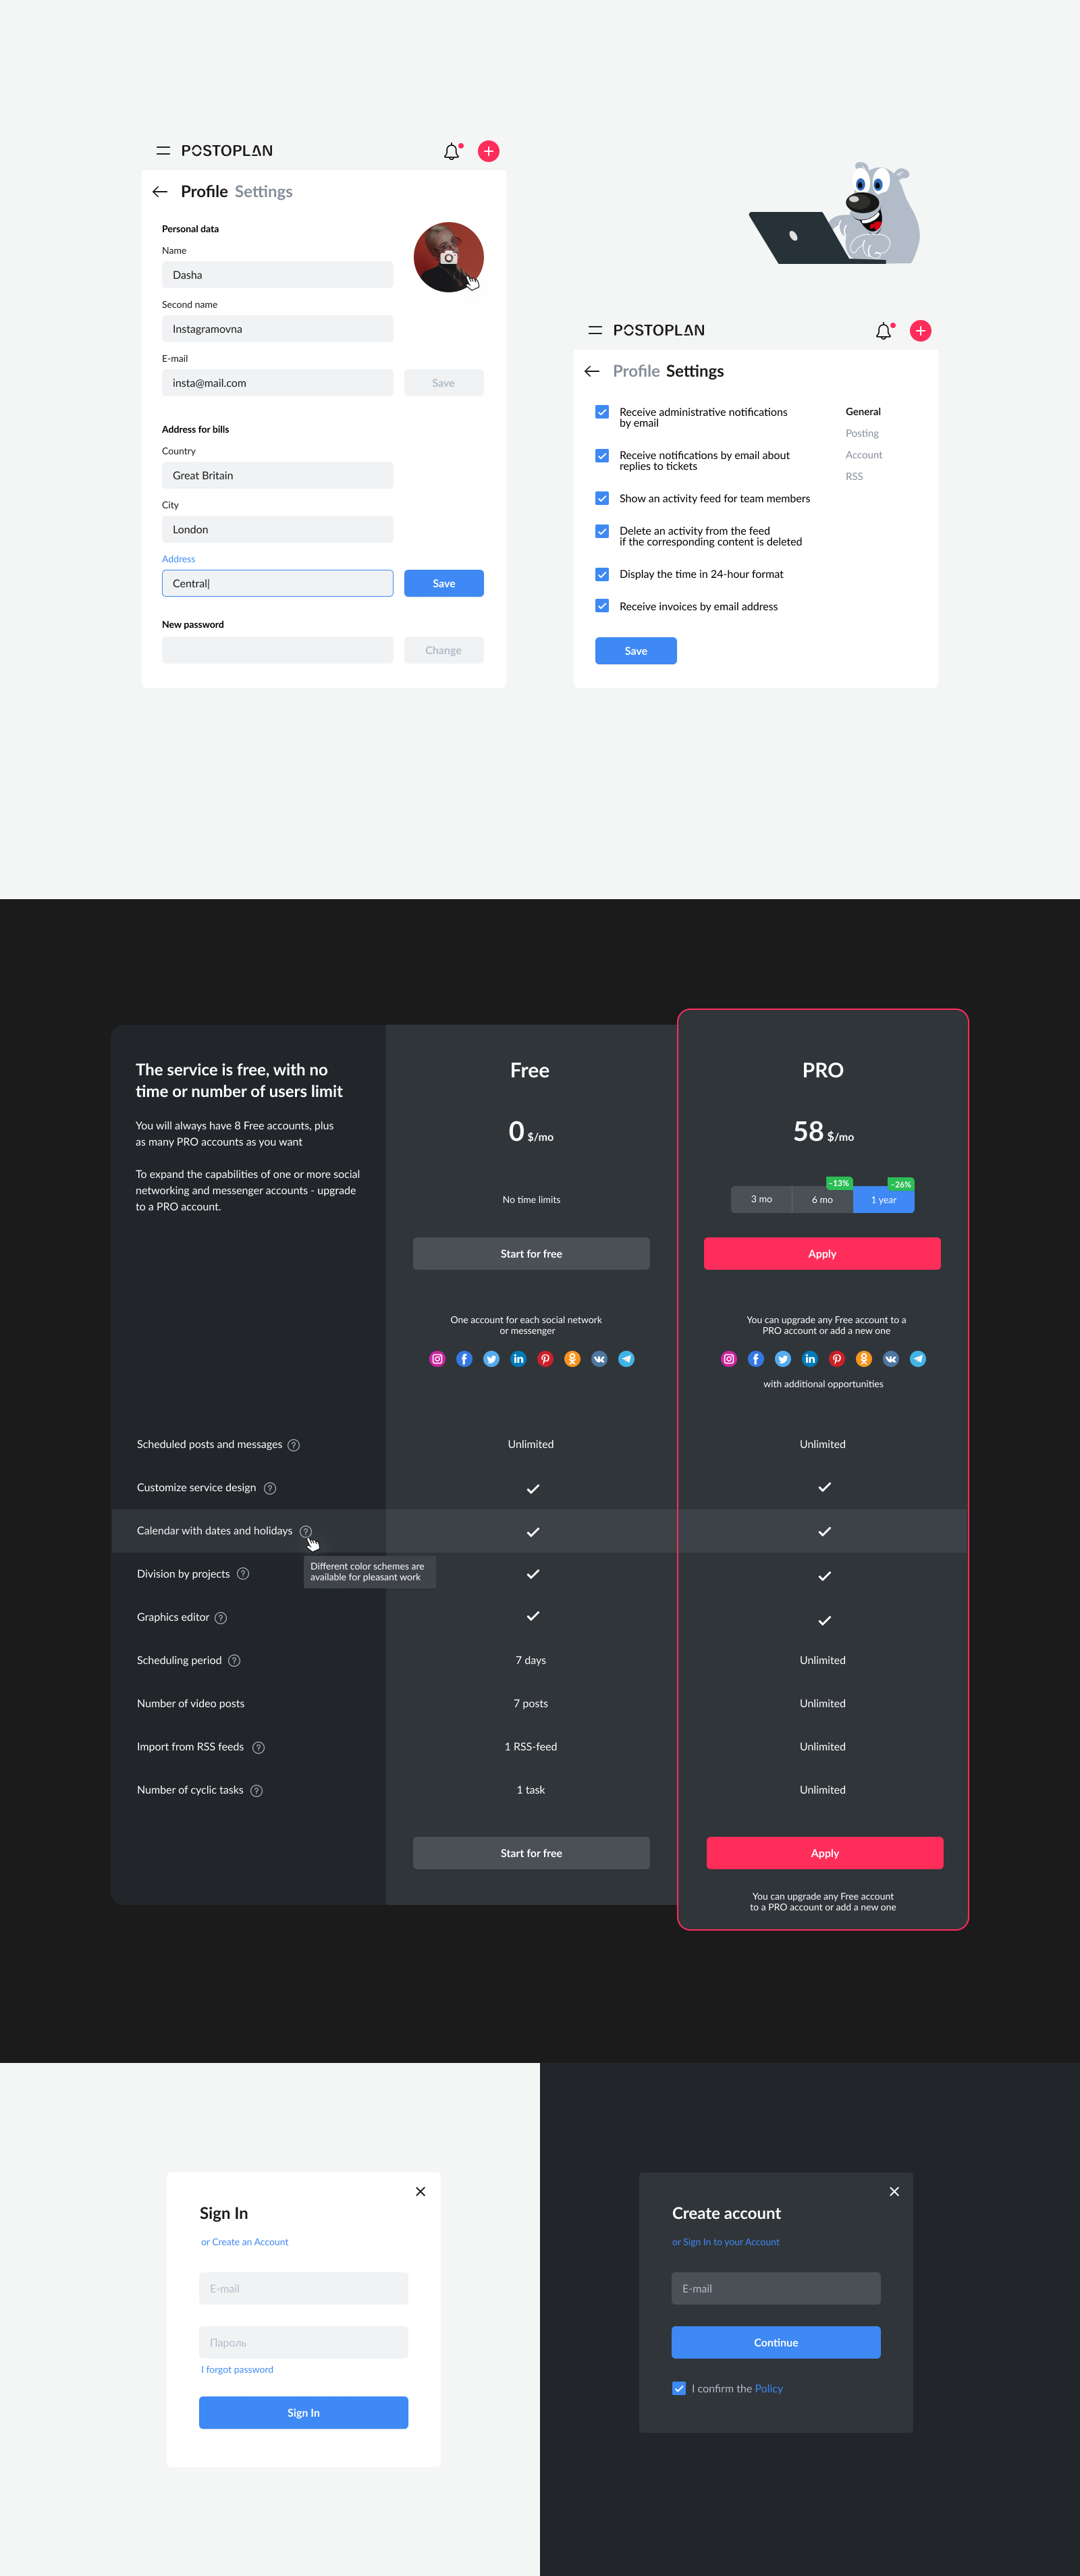The height and width of the screenshot is (2576, 1080).
Task: Click red plus button in notification settings panel
Action: (921, 331)
